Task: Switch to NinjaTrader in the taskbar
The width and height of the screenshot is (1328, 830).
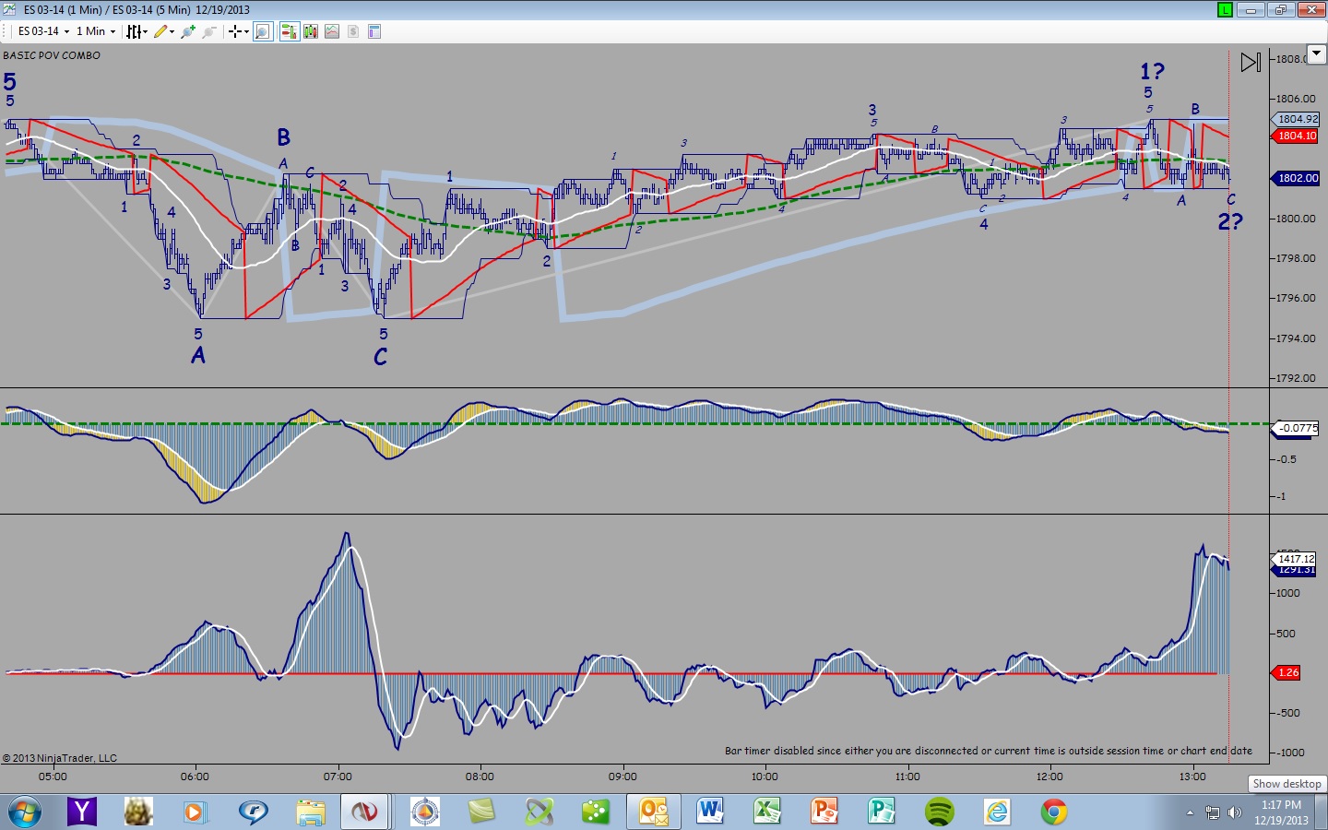Action: 365,812
